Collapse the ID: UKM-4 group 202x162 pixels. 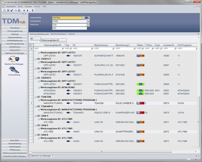click(x=36, y=116)
